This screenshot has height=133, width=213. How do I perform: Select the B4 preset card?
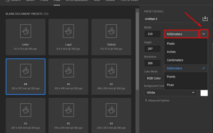[x=111, y=115]
